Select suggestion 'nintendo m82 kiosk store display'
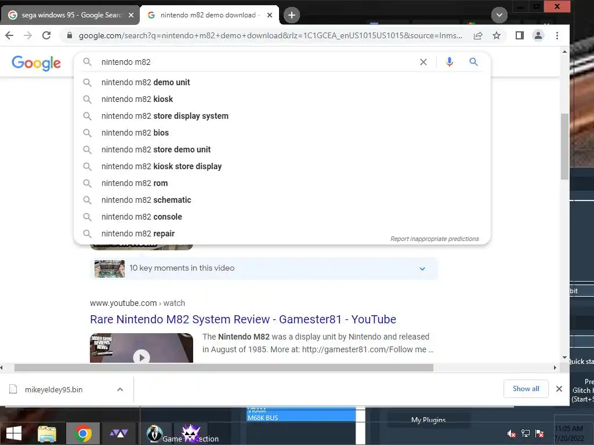 point(282,166)
